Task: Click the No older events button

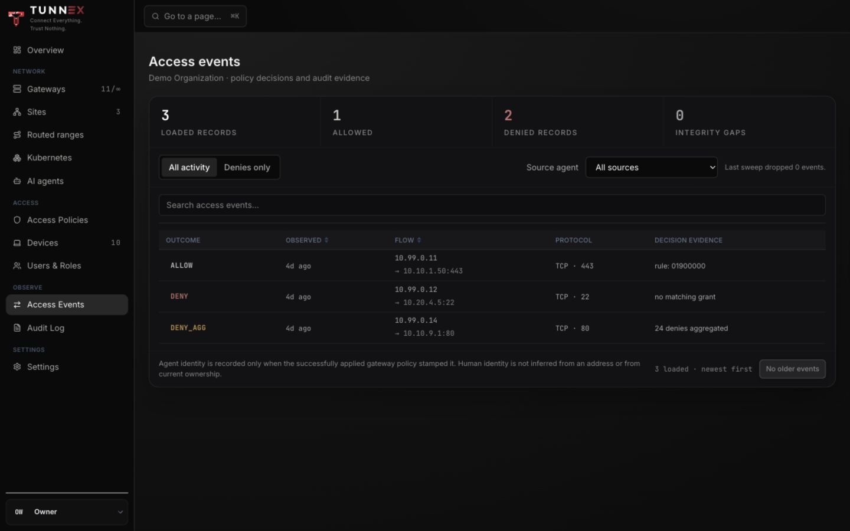Action: 792,369
